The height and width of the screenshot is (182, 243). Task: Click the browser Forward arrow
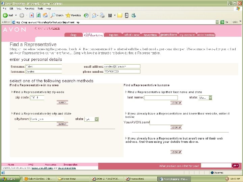pos(22,15)
